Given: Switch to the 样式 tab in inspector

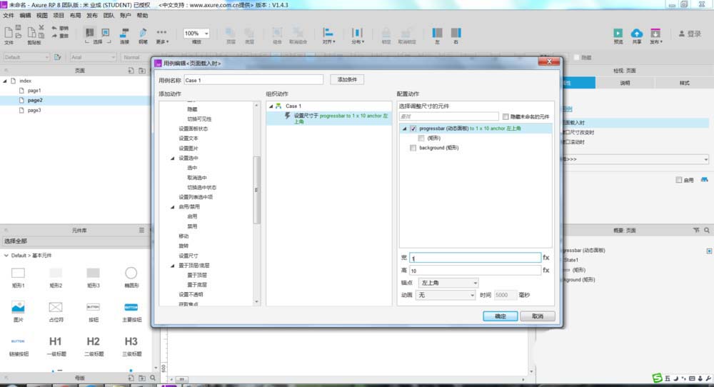Looking at the screenshot, I should (685, 83).
